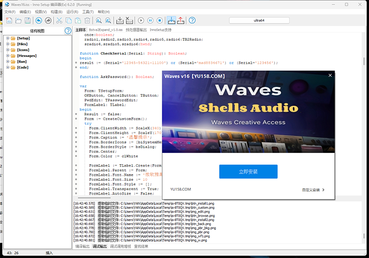369x258 pixels.
Task: Click the highlighted blue download-arrow icon
Action: [171, 21]
